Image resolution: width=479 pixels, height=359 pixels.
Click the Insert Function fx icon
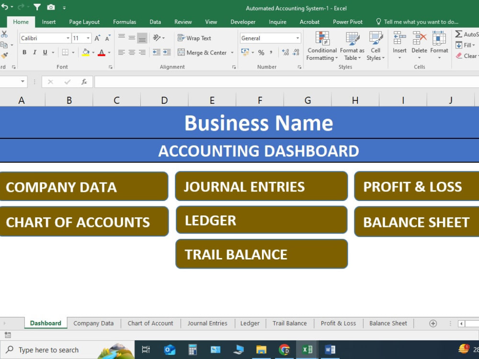(84, 82)
